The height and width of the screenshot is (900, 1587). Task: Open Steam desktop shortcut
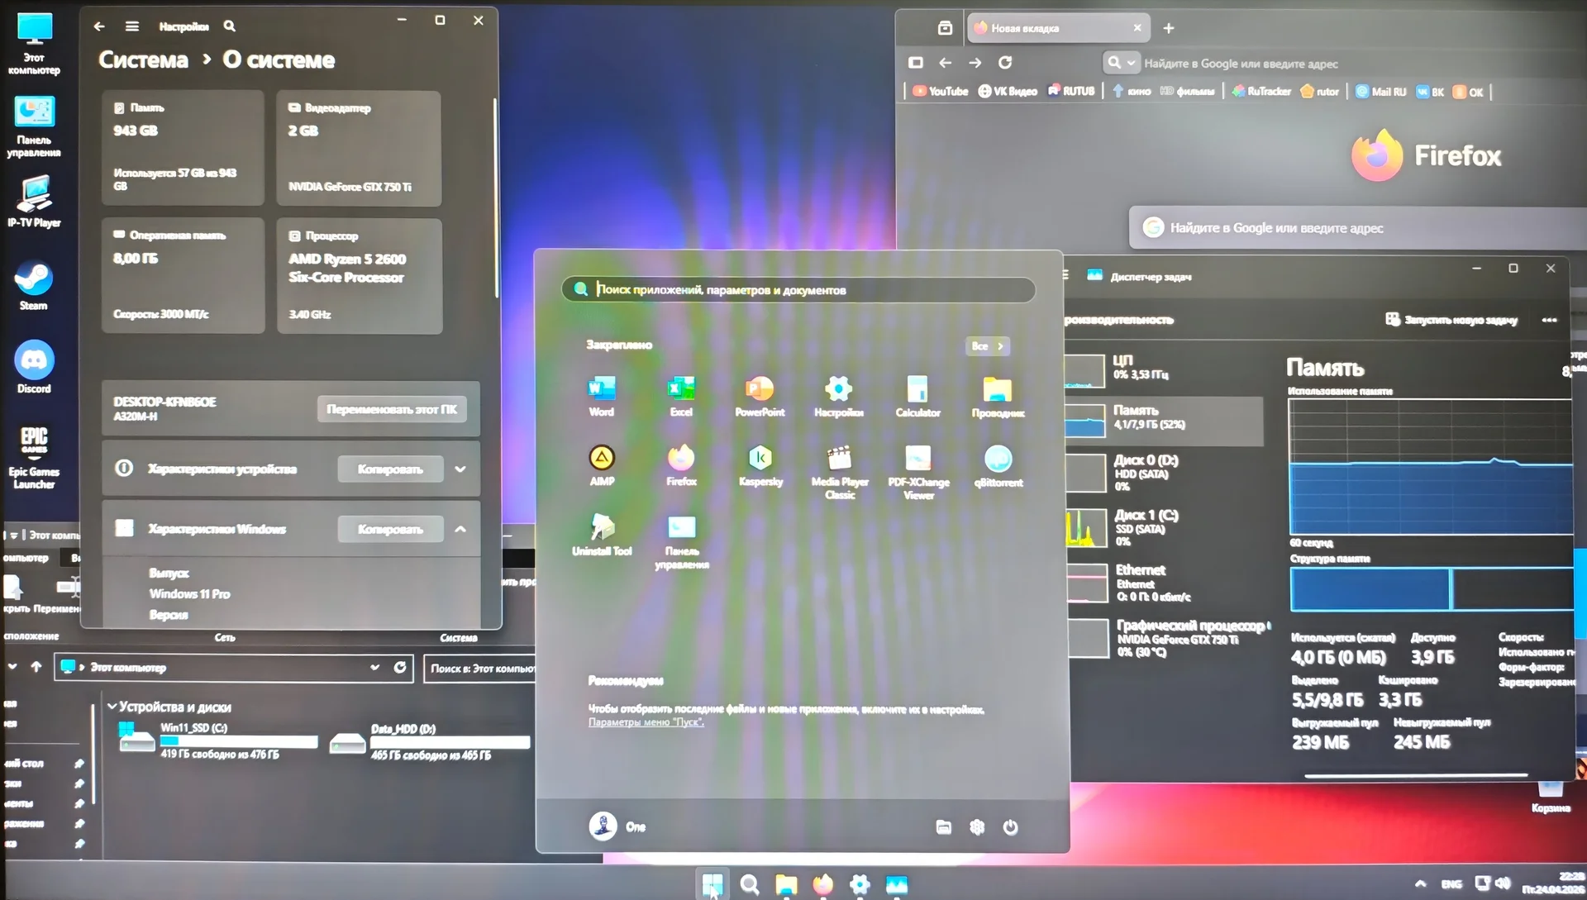(33, 286)
